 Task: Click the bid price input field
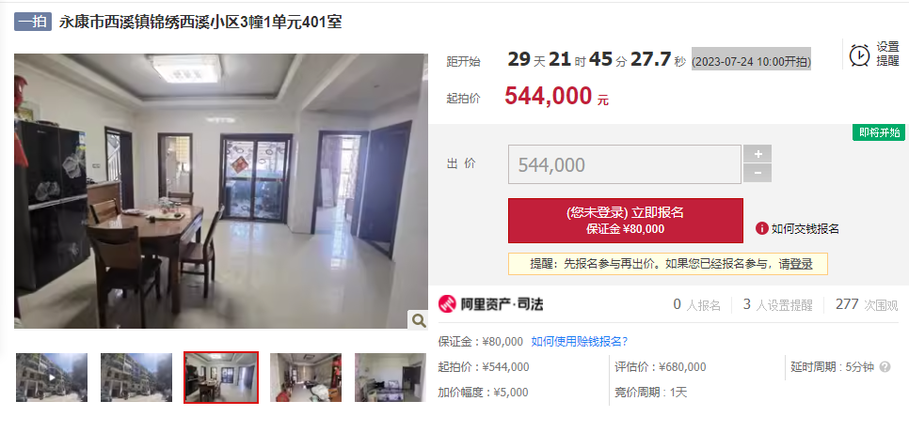pyautogui.click(x=625, y=164)
